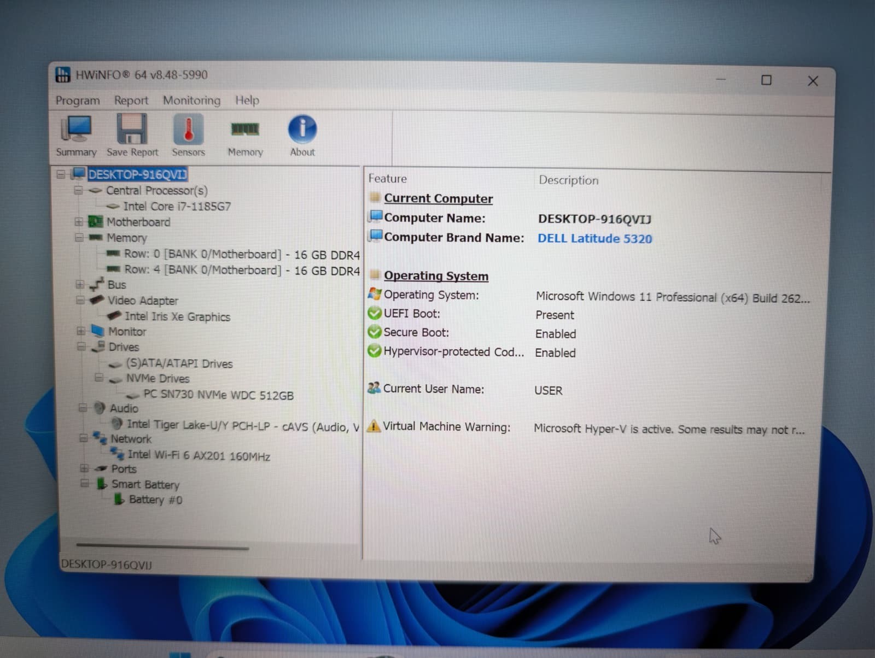Click the Current User Name people icon
This screenshot has width=875, height=658.
click(374, 388)
